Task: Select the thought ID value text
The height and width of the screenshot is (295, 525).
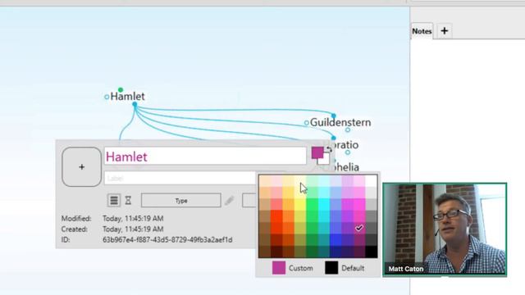Action: (167, 240)
